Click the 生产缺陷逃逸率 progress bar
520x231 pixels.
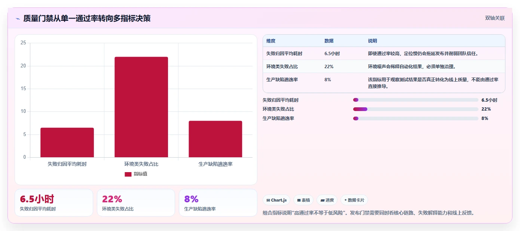(x=416, y=118)
